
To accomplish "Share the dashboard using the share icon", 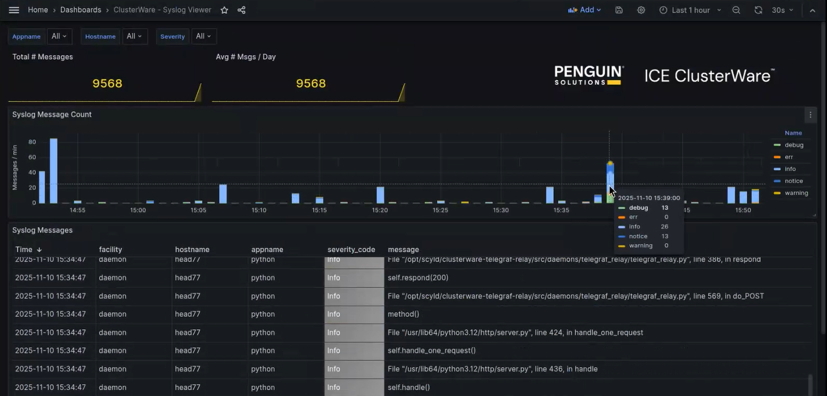I will coord(238,10).
